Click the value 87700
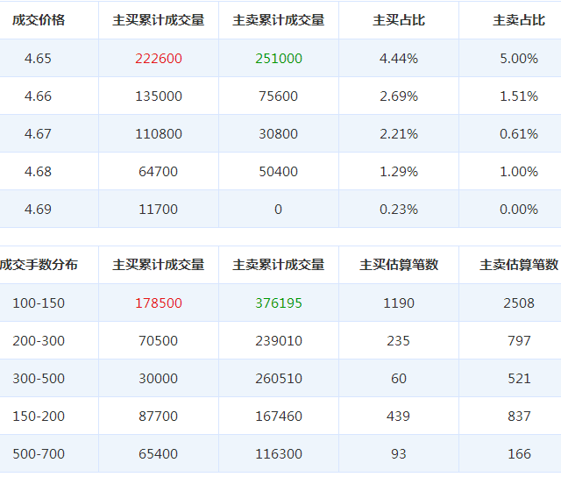 tap(158, 416)
